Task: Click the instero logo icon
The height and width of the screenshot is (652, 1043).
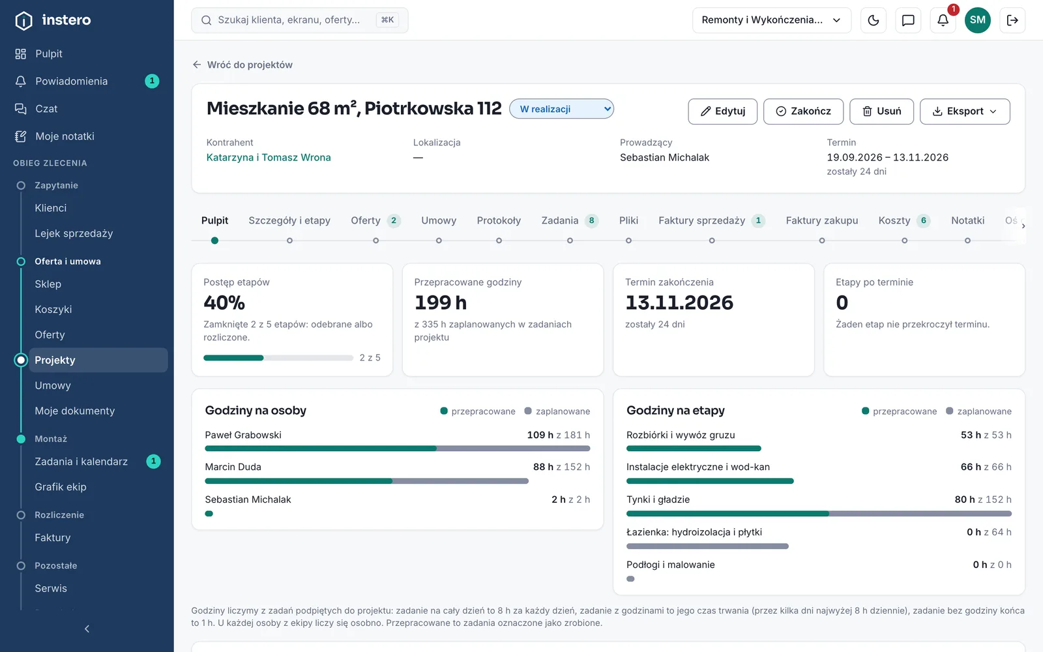Action: [23, 20]
